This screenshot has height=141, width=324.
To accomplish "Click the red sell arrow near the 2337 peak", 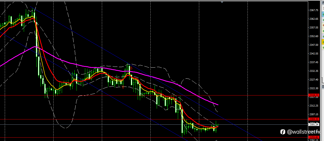I will 131,68.
